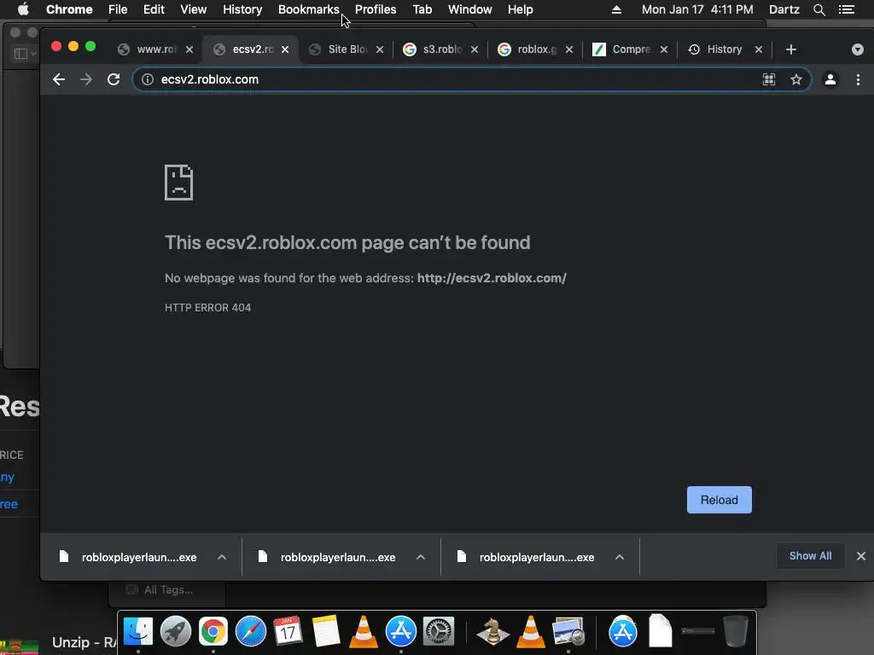Open the Chrome application menu
874x655 pixels.
pos(69,9)
